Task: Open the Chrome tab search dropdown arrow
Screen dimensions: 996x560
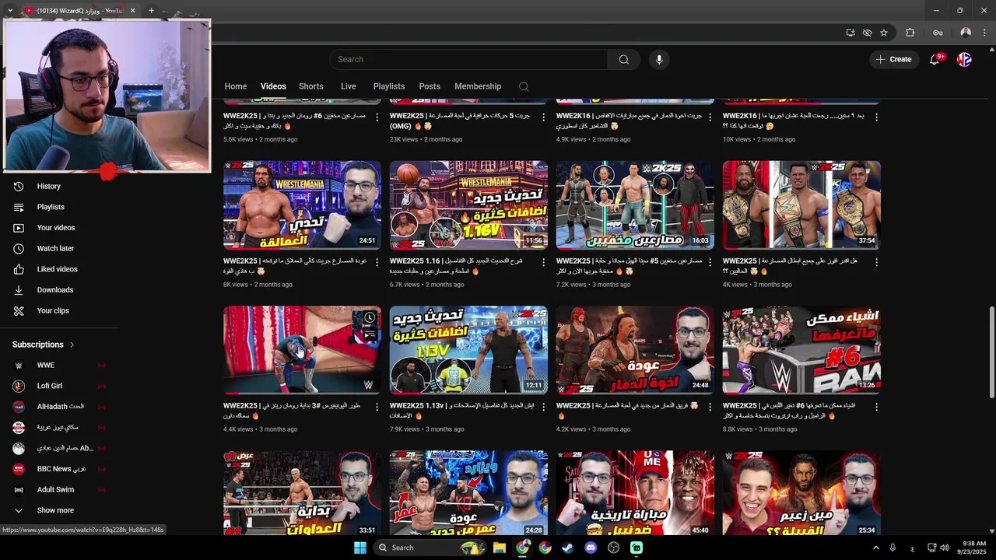Action: click(9, 10)
